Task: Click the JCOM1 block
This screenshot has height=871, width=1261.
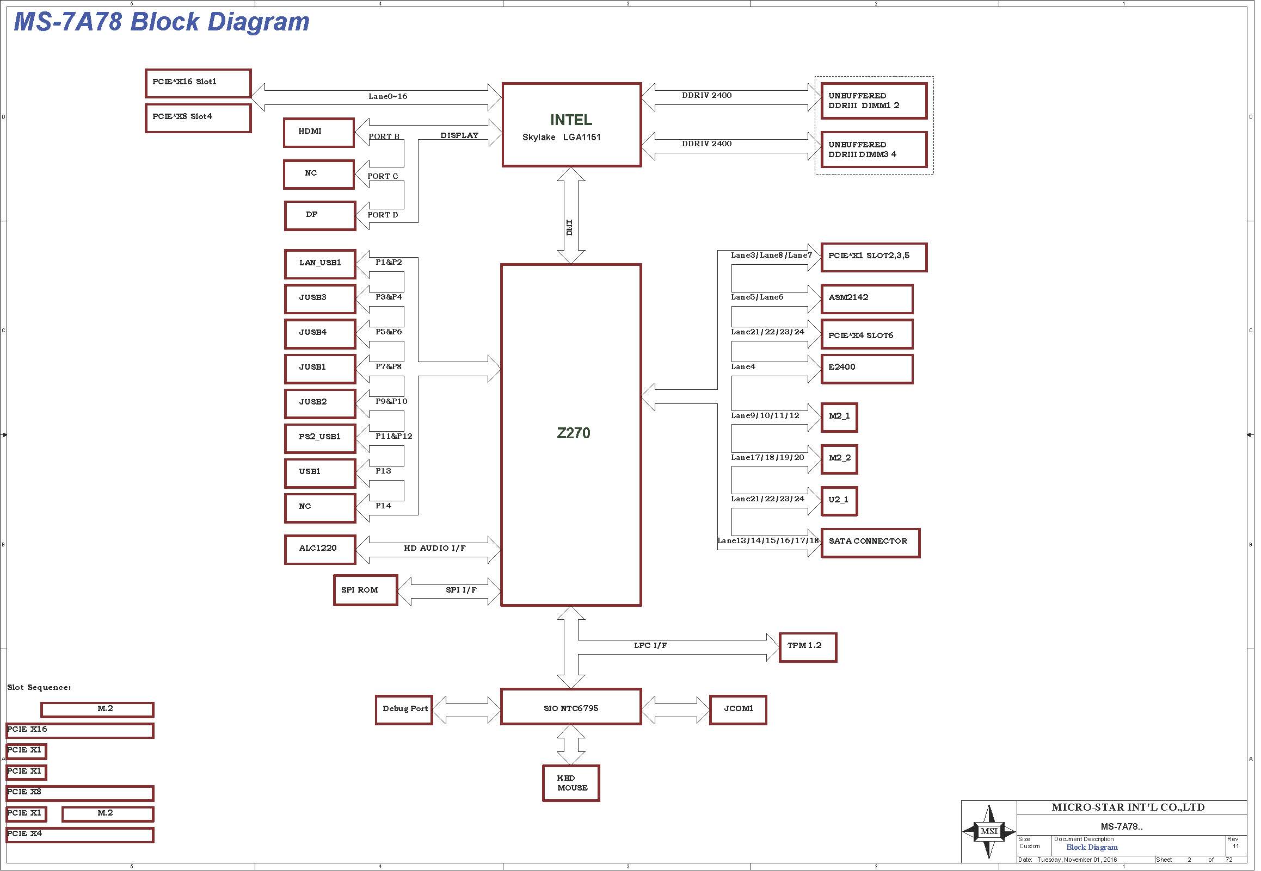Action: click(x=739, y=711)
